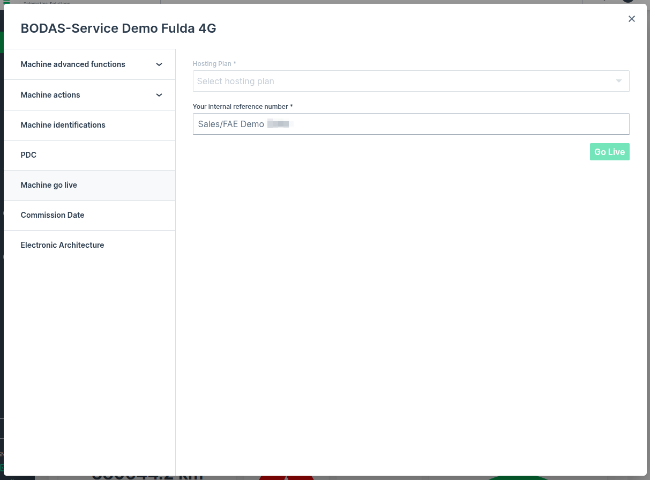Expand the Machine advanced functions section
Image resolution: width=650 pixels, height=480 pixels.
coord(73,64)
